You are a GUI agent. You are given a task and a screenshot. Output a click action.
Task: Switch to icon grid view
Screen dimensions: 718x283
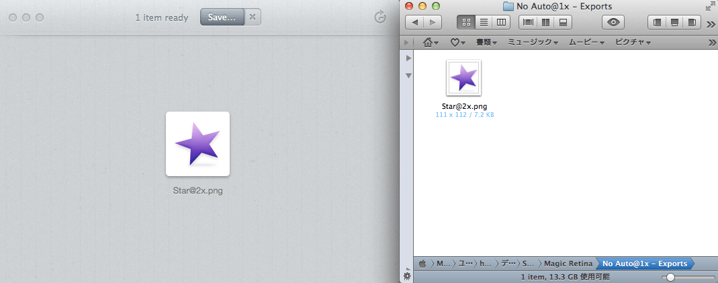pyautogui.click(x=466, y=22)
